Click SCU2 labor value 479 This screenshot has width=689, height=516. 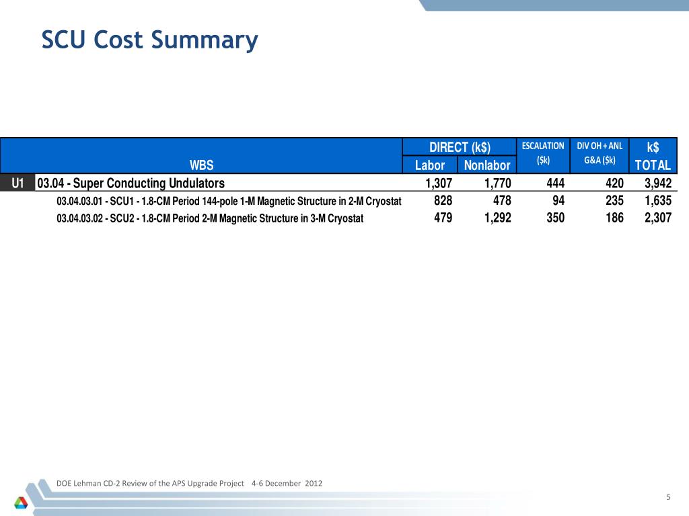[443, 218]
